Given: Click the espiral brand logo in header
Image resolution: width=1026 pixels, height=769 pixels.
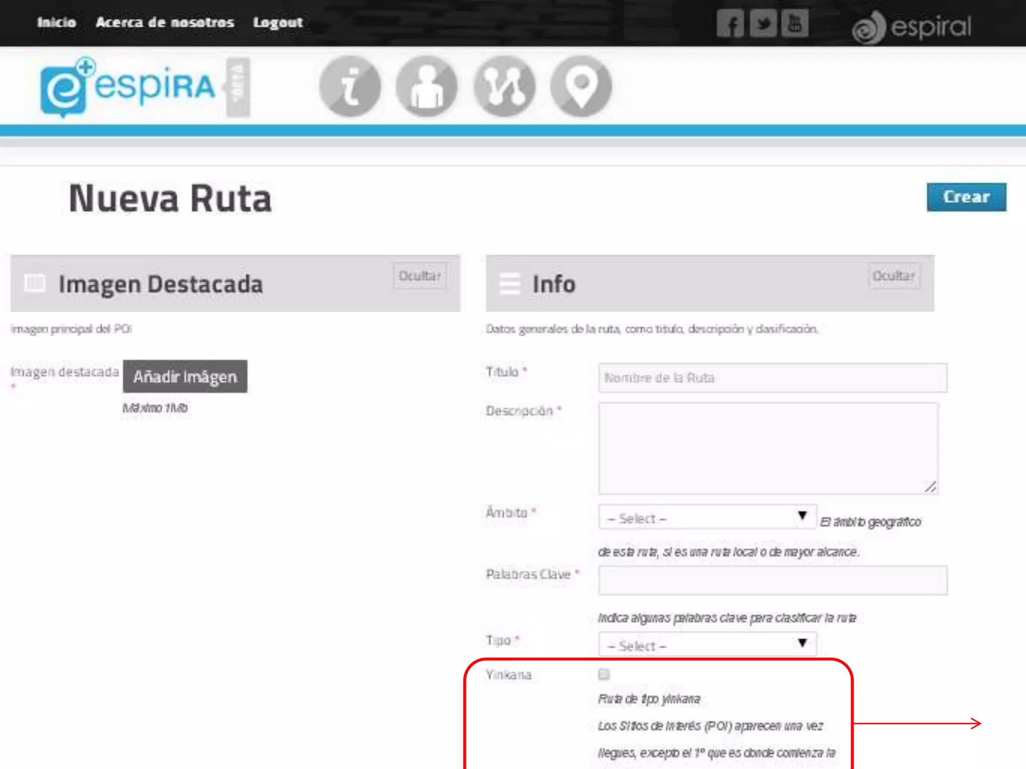Looking at the screenshot, I should point(912,27).
